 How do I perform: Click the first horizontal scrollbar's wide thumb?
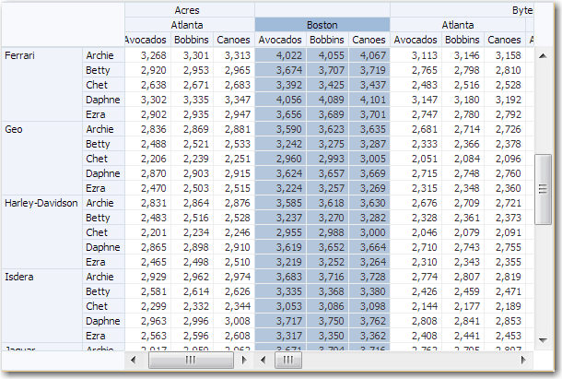coord(191,360)
